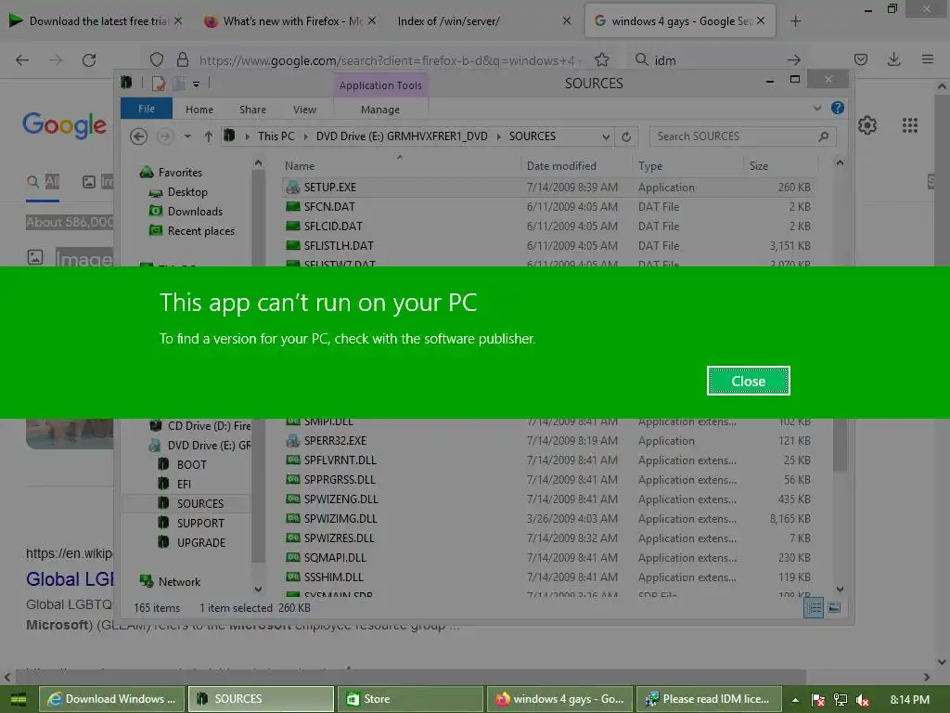
Task: Bookmark page with Firefox star icon
Action: 601,59
